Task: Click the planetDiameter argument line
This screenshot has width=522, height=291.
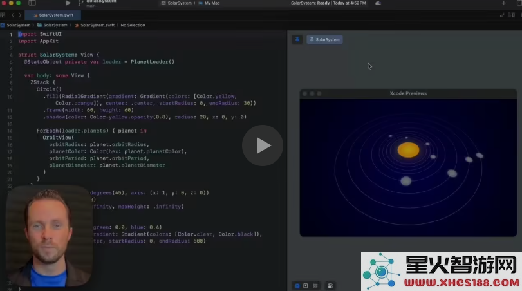Action: click(107, 165)
